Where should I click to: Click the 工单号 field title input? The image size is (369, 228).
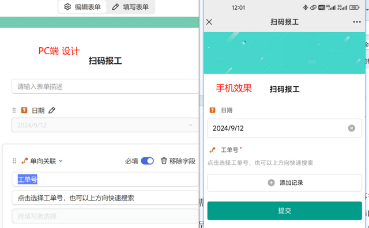(105, 179)
